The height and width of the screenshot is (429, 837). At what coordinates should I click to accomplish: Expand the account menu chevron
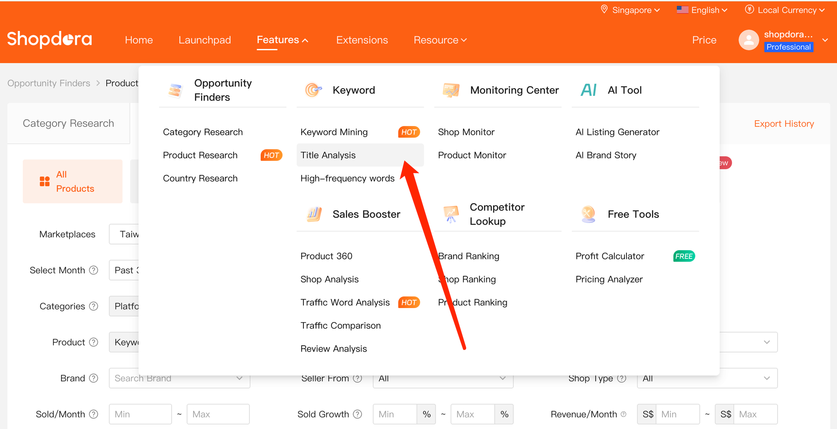tap(825, 40)
